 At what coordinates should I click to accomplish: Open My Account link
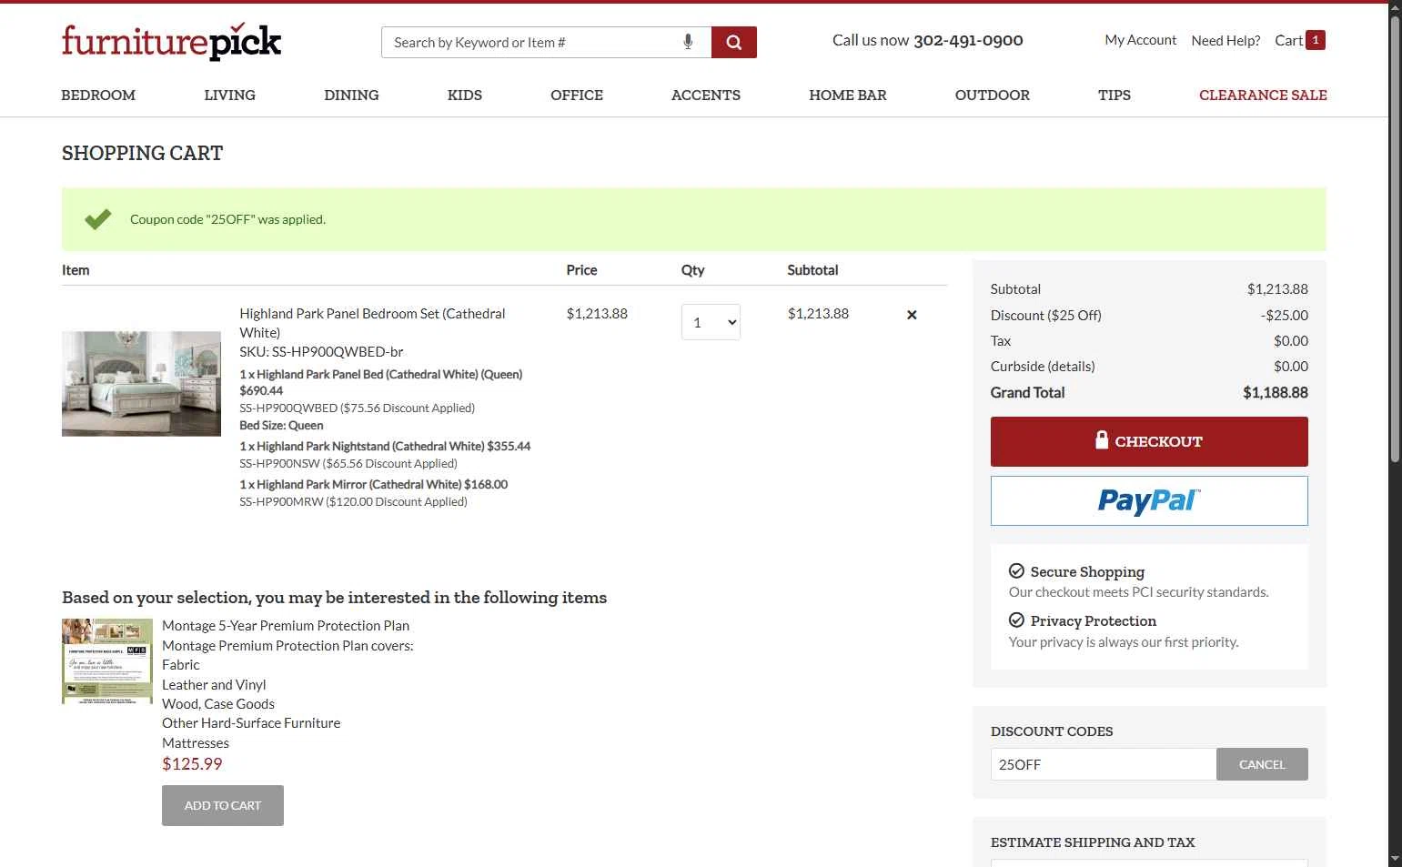coord(1141,40)
